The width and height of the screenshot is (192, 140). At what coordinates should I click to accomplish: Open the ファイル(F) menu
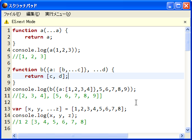[12, 14]
